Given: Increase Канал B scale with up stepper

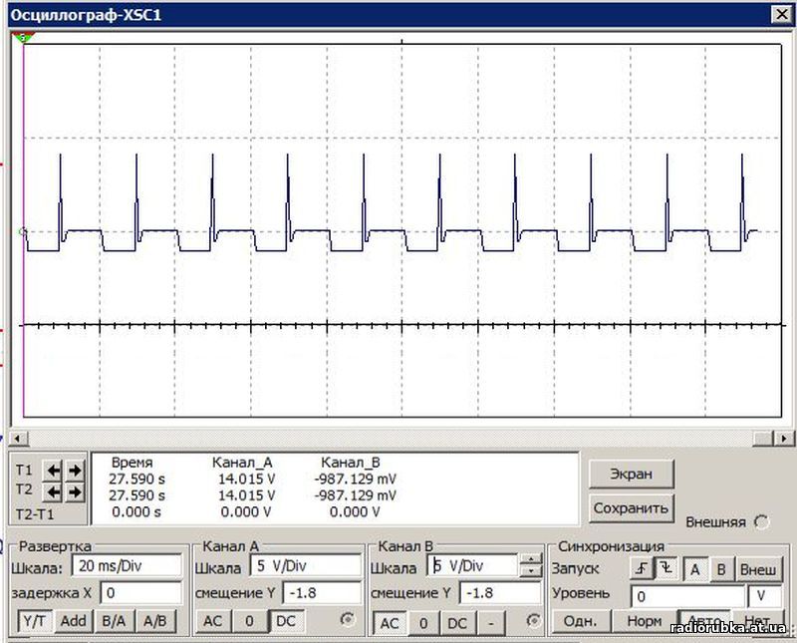Looking at the screenshot, I should tap(531, 559).
